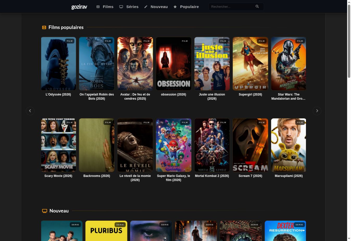Viewport: 351px width, 241px height.
Task: Open the Dexter Resurrection series card
Action: coord(285,231)
